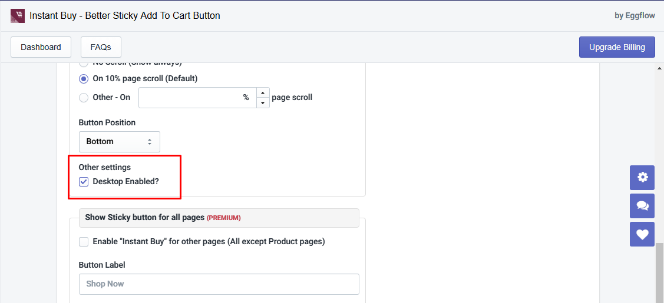Click the heart icon button
The width and height of the screenshot is (664, 303).
(x=642, y=234)
